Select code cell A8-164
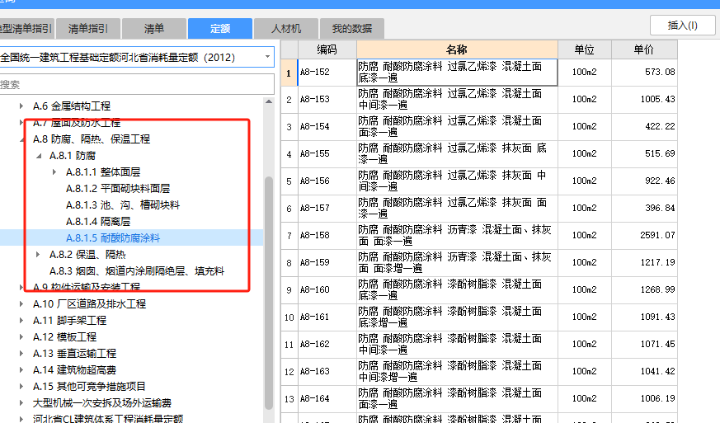Screen dimensions: 720x423 (327, 398)
